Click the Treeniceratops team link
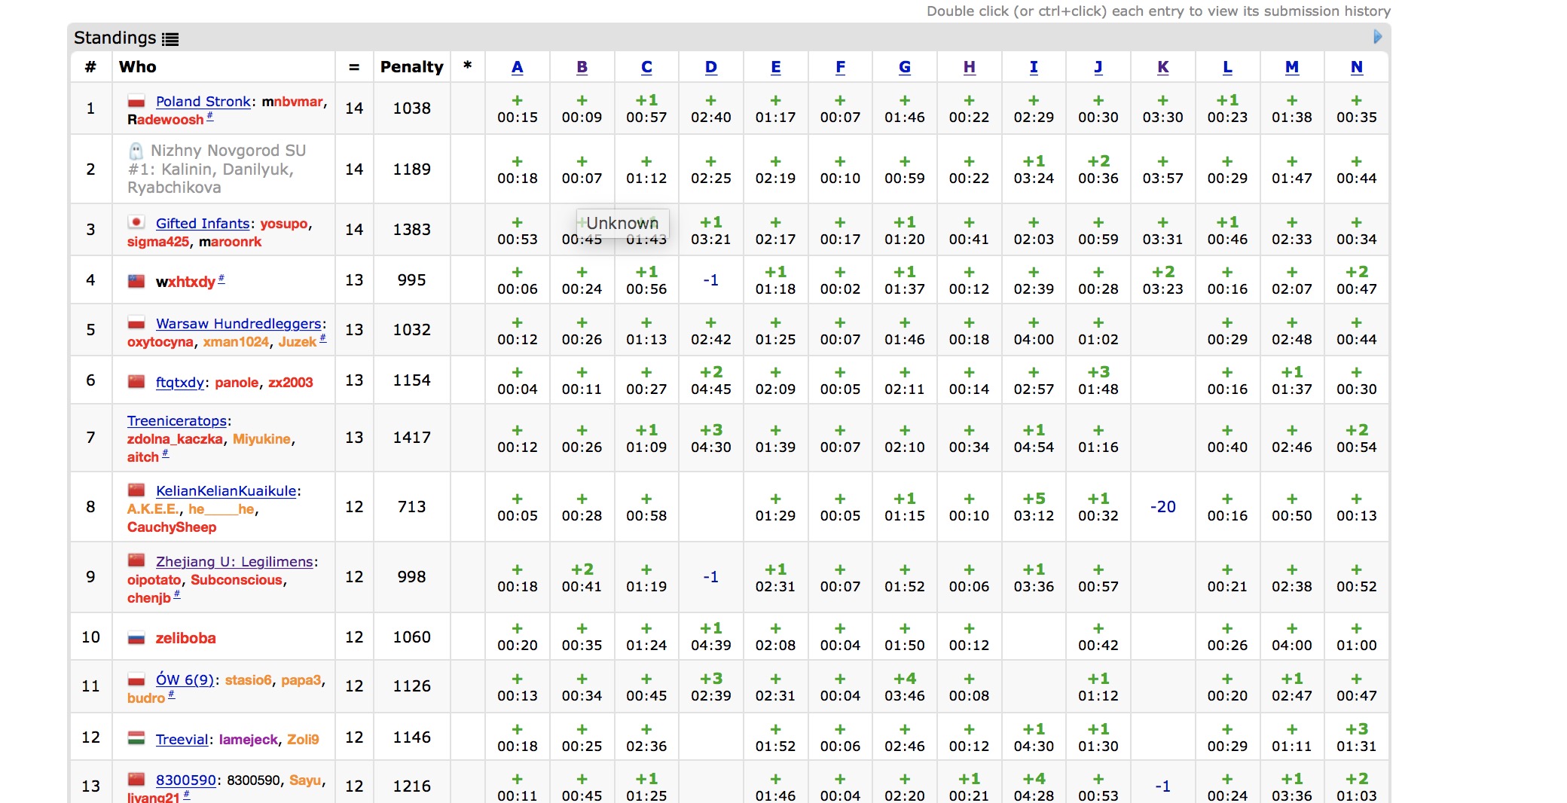Image resolution: width=1567 pixels, height=803 pixels. click(x=177, y=420)
